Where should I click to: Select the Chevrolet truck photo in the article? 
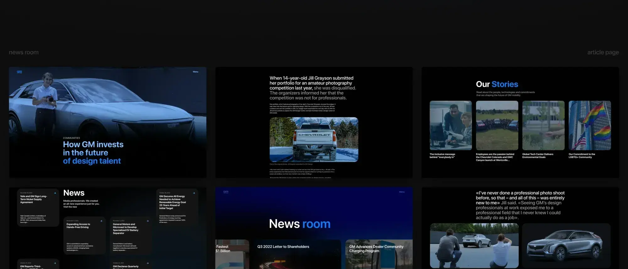[314, 140]
